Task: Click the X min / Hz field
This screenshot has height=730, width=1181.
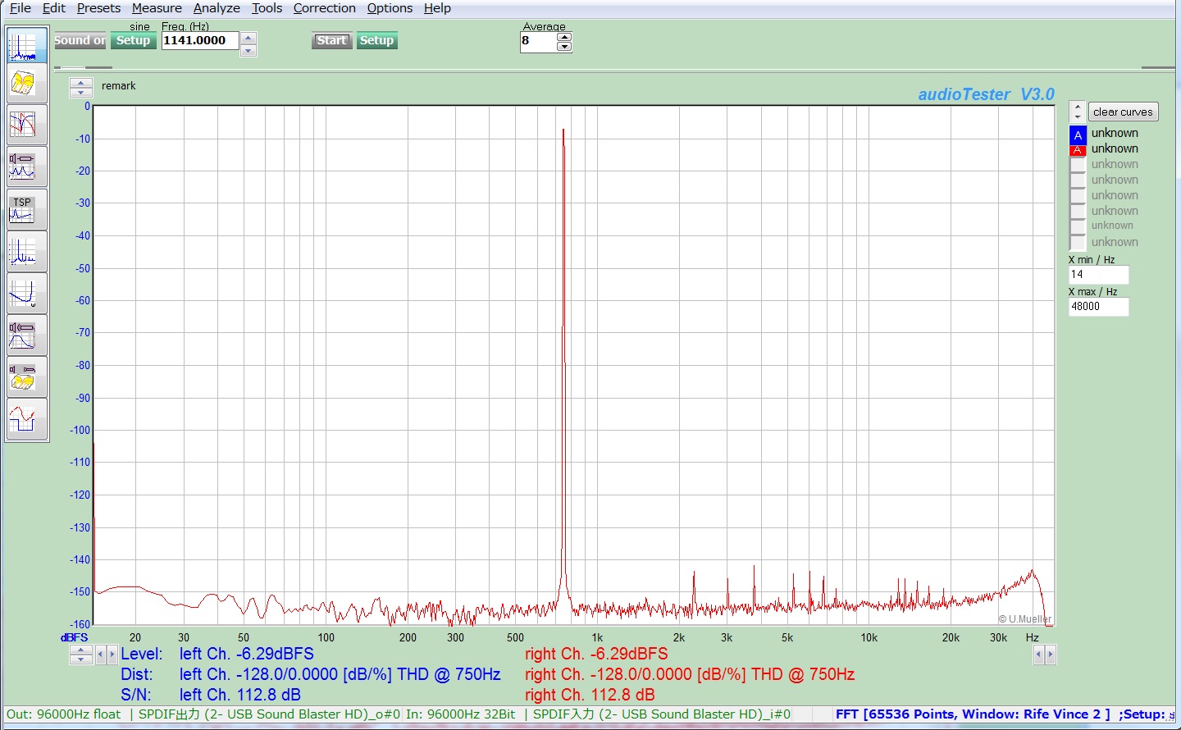Action: 1098,275
